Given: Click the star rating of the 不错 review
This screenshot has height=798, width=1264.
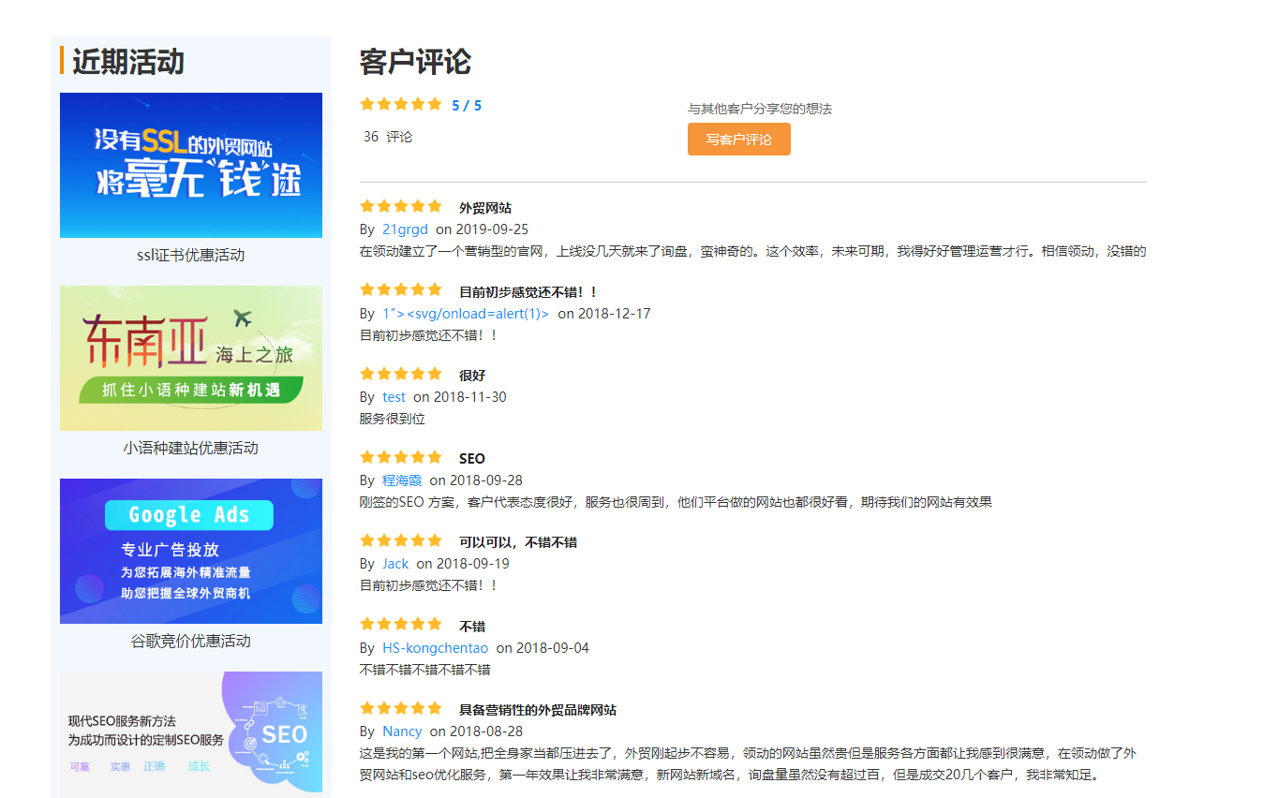Looking at the screenshot, I should [401, 624].
